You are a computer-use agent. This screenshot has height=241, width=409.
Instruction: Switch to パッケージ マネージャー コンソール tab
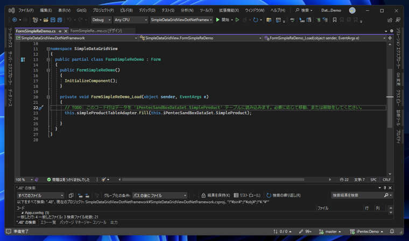click(83, 223)
